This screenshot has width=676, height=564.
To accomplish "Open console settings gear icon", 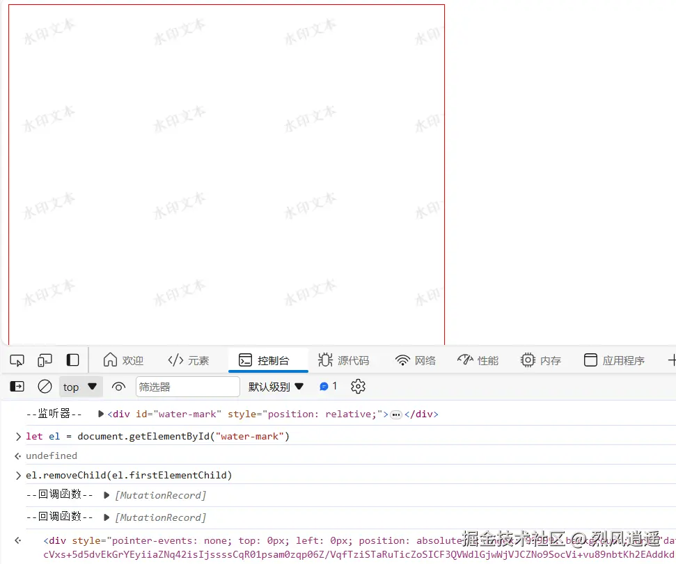I will 358,386.
